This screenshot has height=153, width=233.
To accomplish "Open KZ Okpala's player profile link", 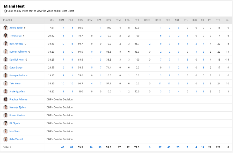I will (14, 123).
